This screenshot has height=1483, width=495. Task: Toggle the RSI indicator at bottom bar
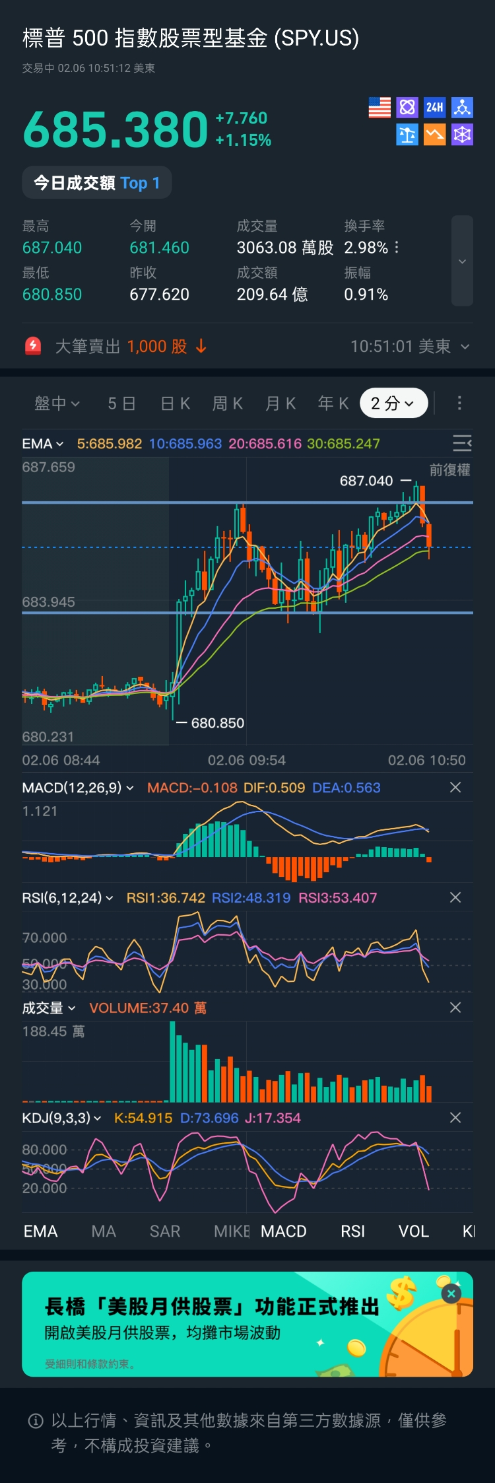coord(352,1231)
